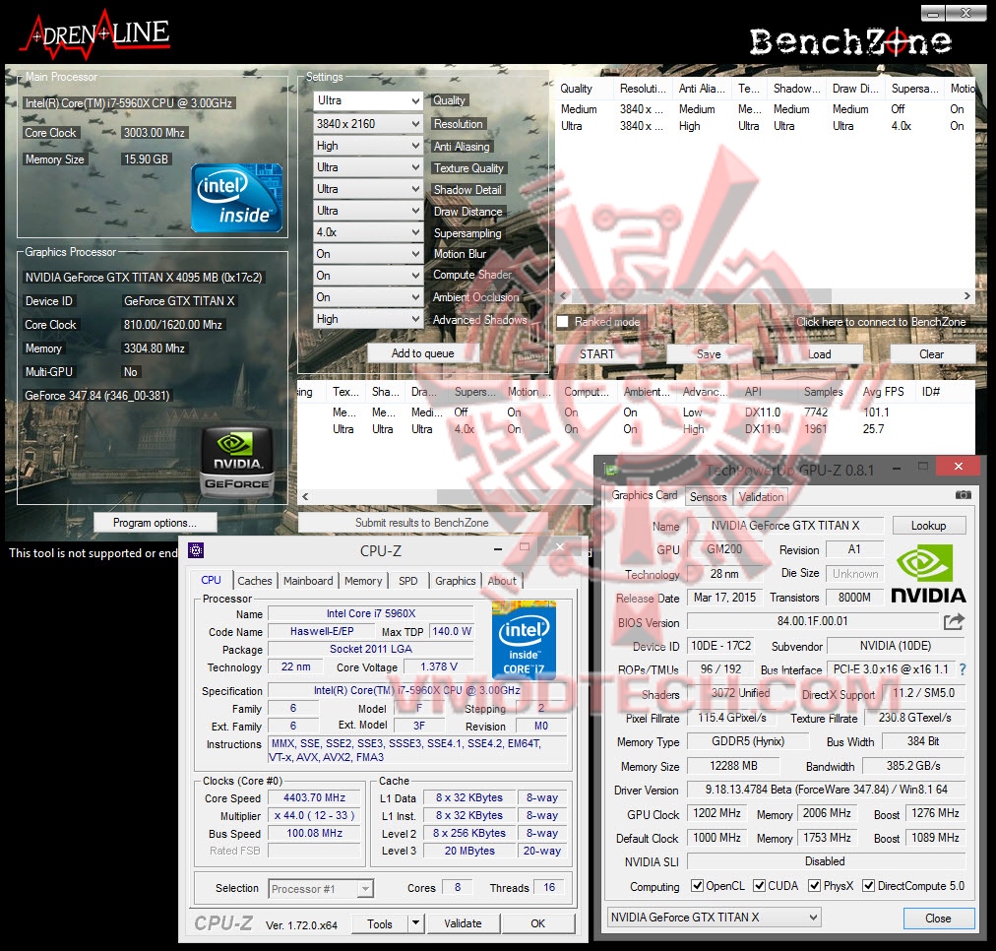Open the Anti Aliasing dropdown
This screenshot has width=996, height=951.
pos(368,146)
